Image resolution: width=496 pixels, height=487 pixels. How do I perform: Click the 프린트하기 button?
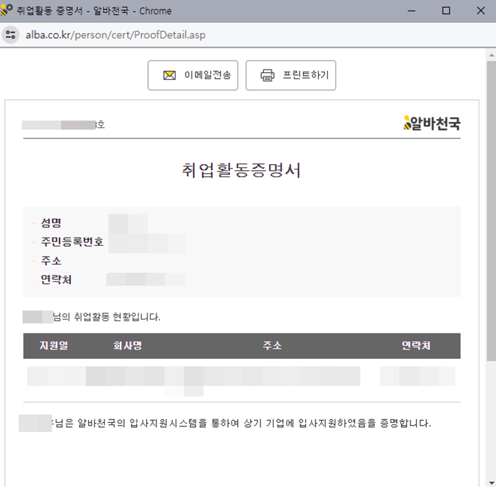tap(291, 75)
